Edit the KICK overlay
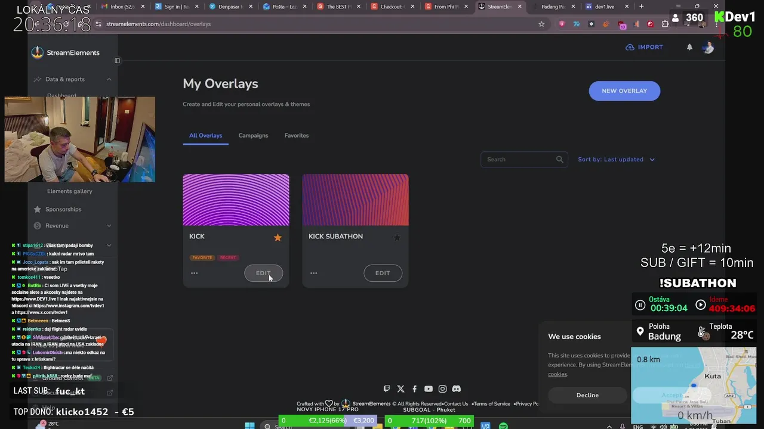Image resolution: width=764 pixels, height=429 pixels. pyautogui.click(x=263, y=273)
